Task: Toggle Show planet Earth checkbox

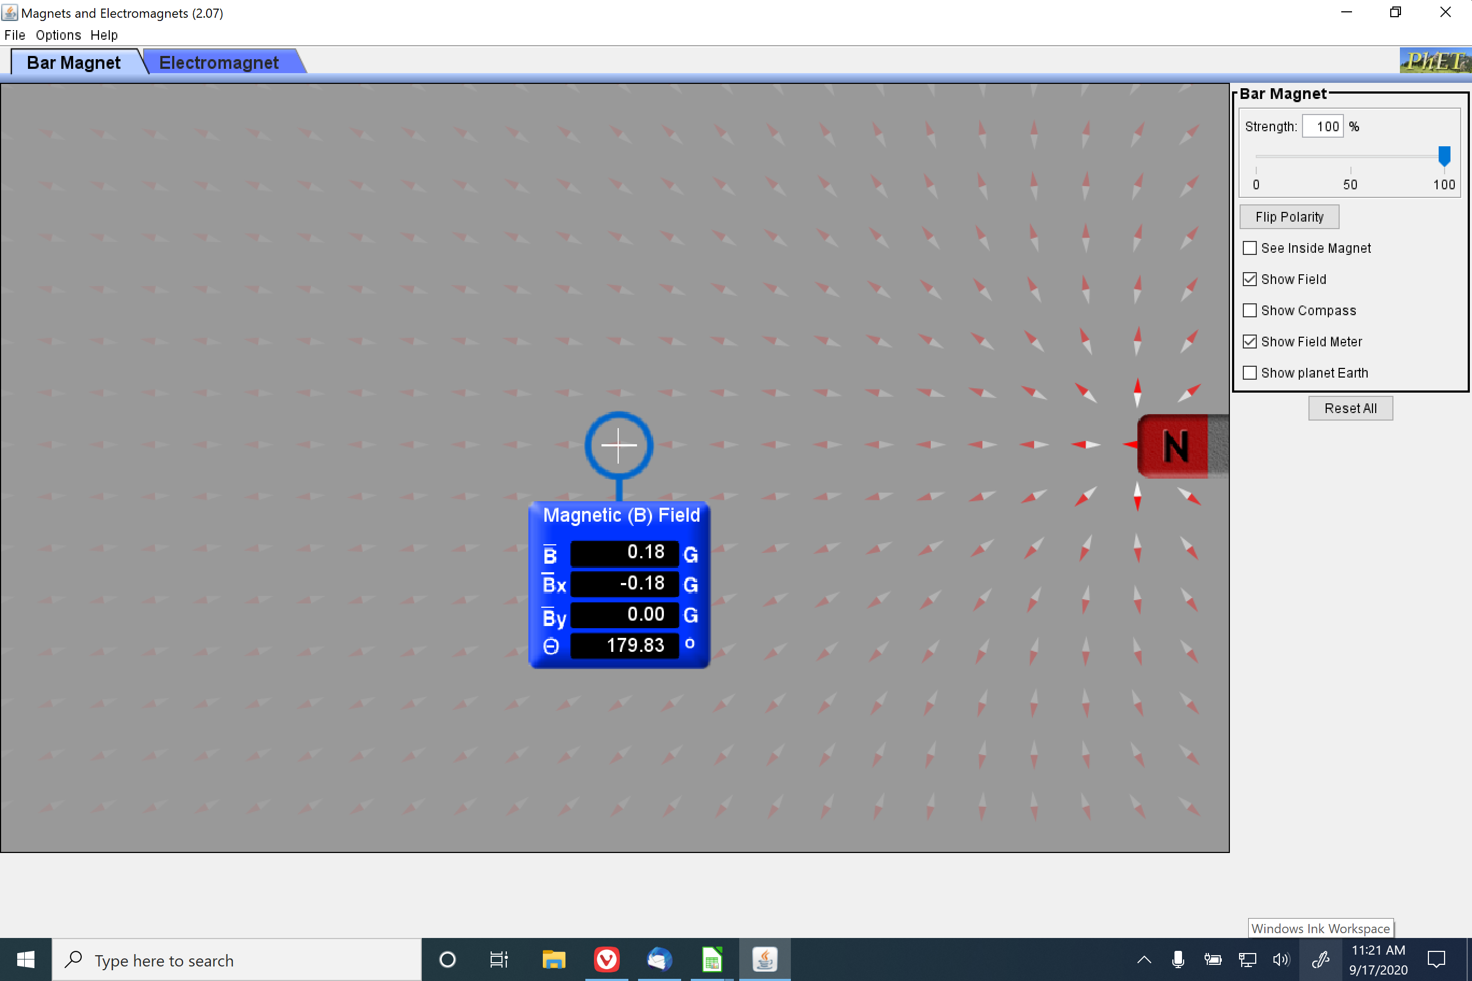Action: (x=1250, y=373)
